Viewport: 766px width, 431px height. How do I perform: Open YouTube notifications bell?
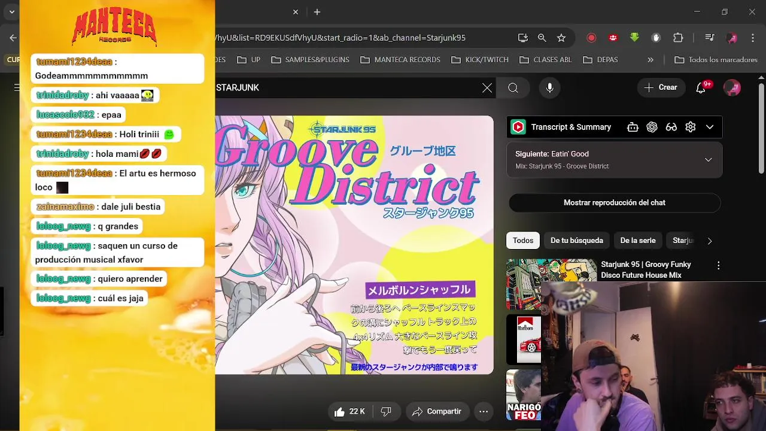point(701,88)
